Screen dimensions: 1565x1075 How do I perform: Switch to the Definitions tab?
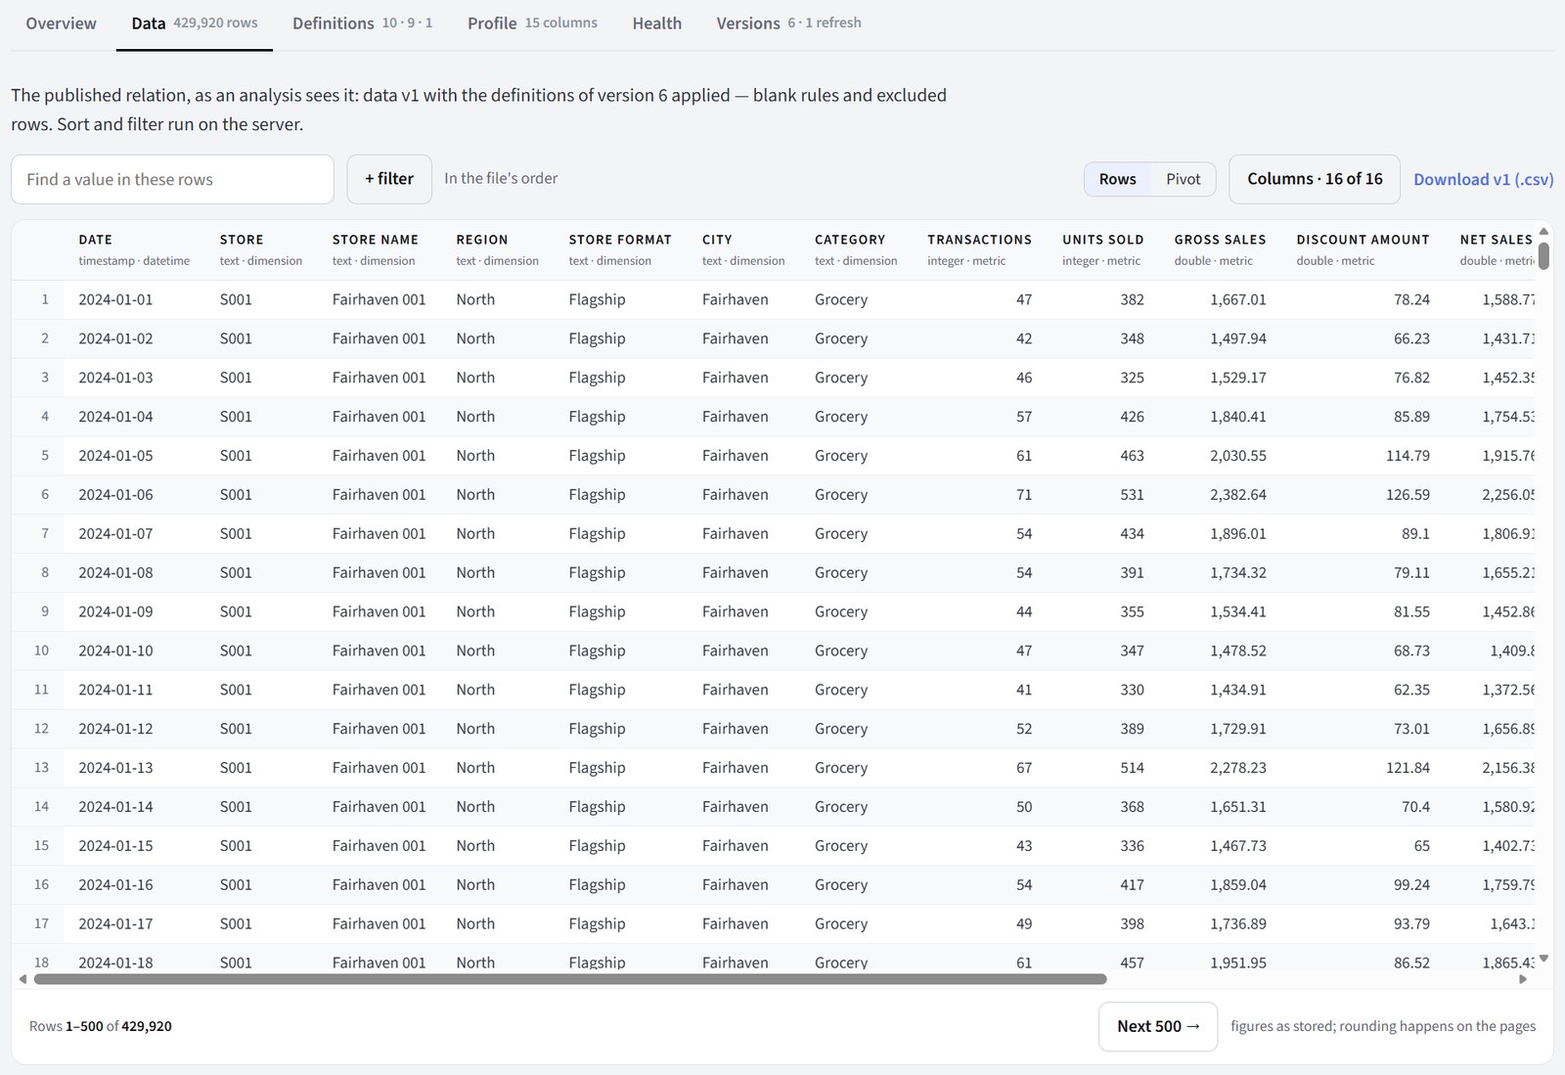(362, 23)
